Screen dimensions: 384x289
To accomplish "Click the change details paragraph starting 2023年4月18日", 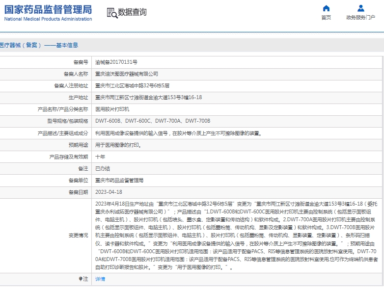I will coord(237,236).
